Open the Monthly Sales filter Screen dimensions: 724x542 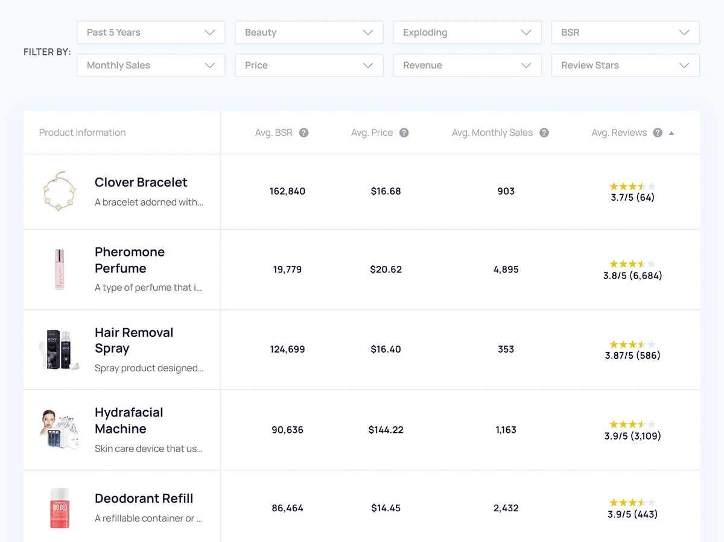(151, 65)
